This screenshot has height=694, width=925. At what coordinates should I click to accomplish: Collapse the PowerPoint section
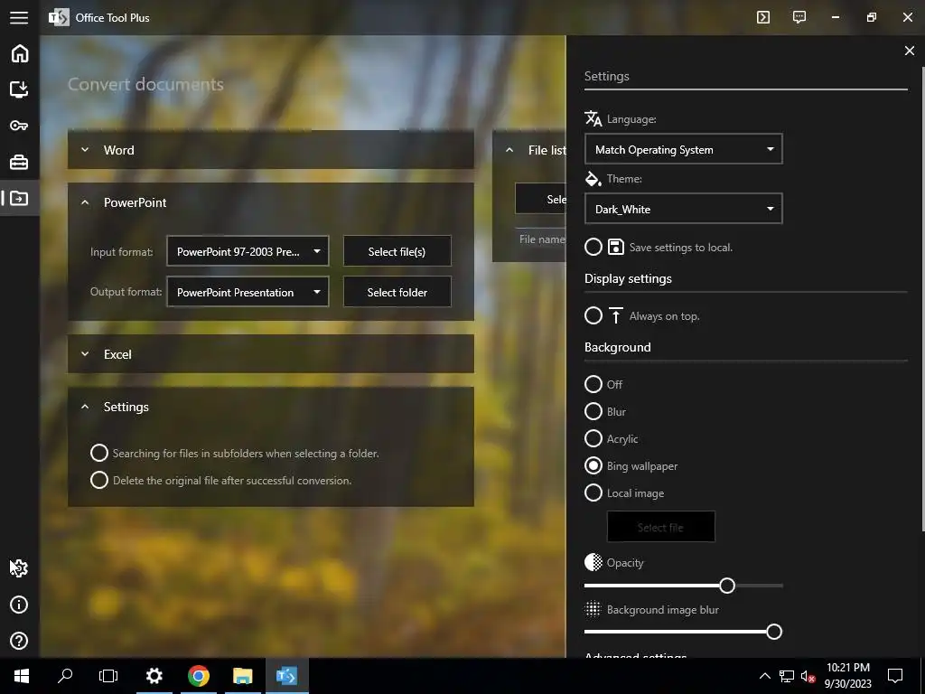tap(271, 202)
